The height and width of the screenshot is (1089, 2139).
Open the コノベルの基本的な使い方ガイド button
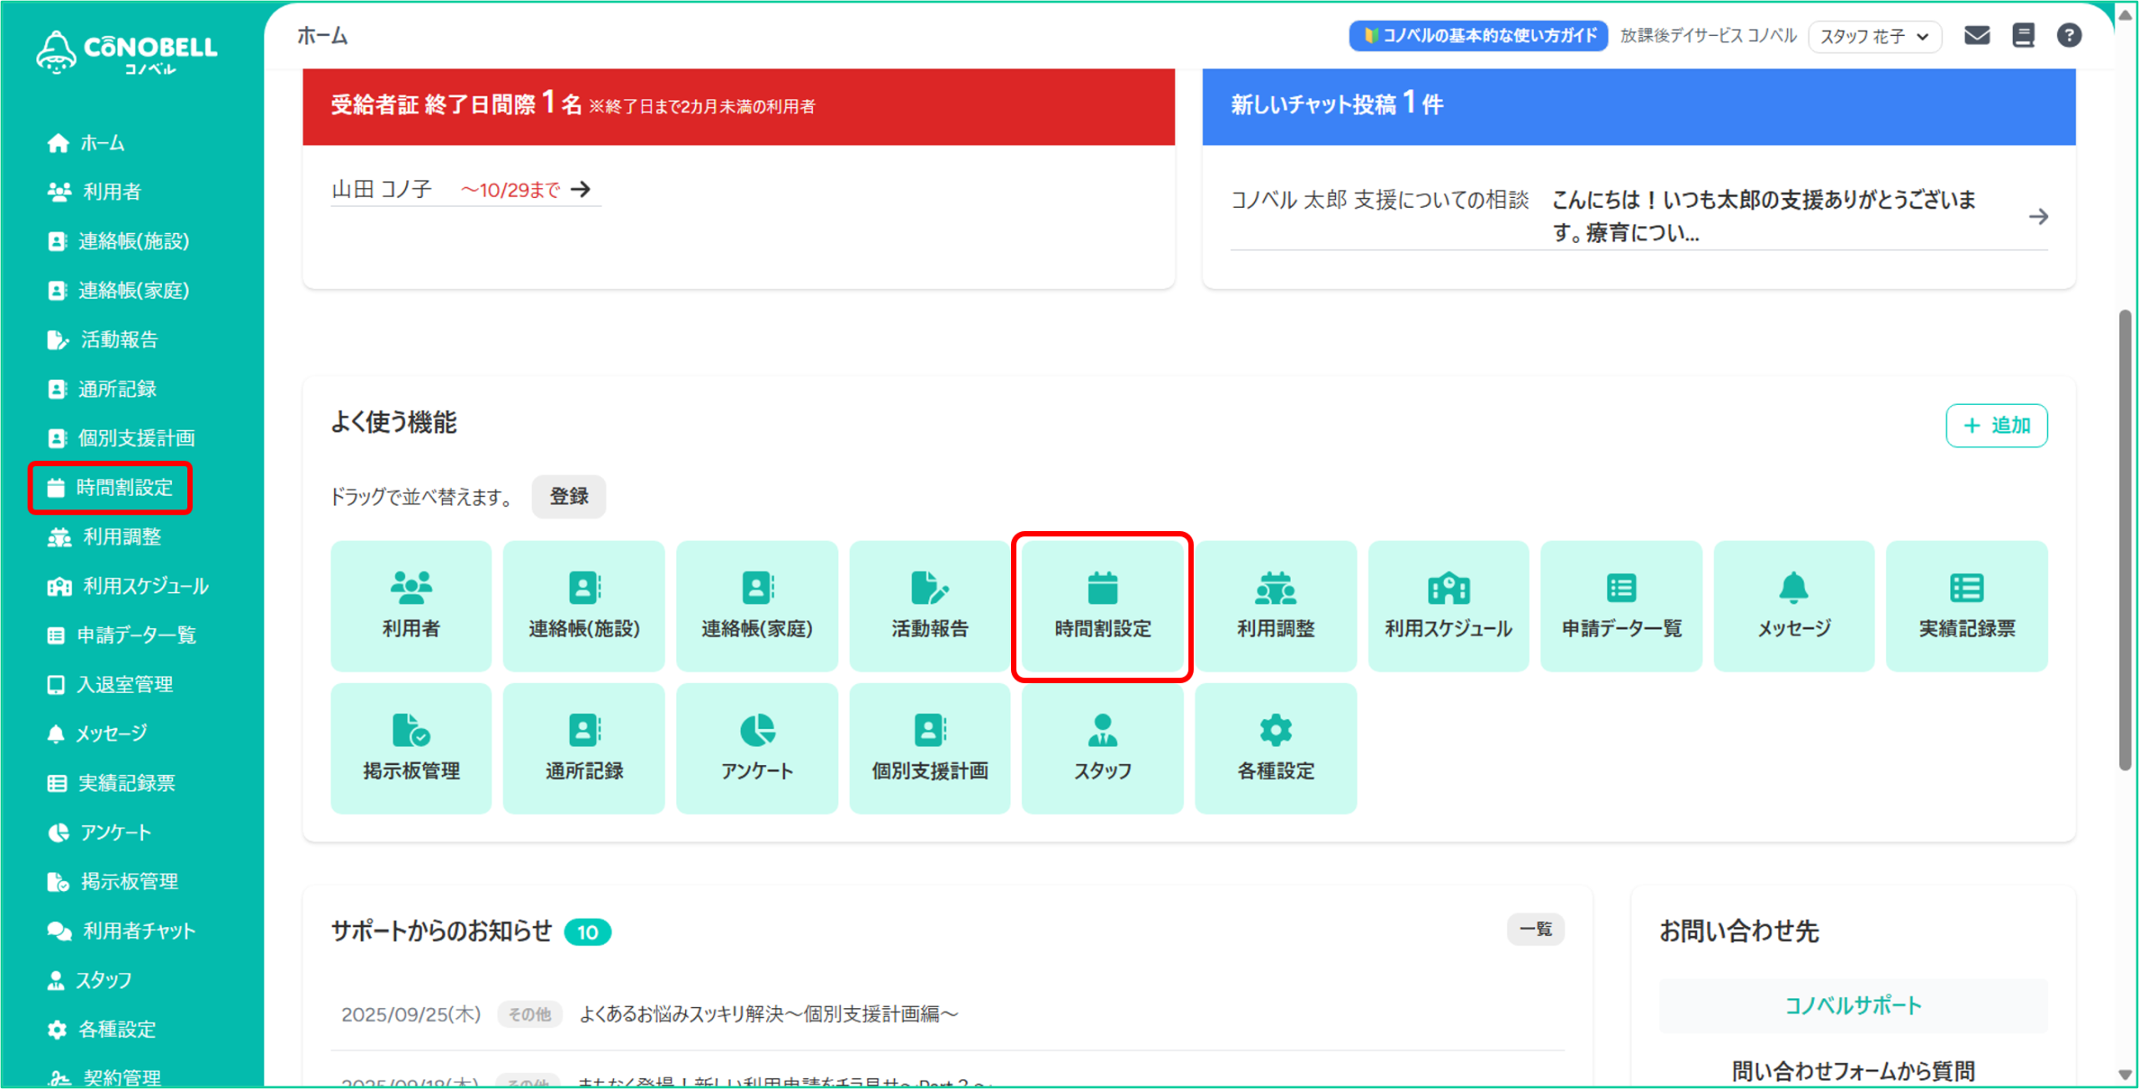point(1478,36)
